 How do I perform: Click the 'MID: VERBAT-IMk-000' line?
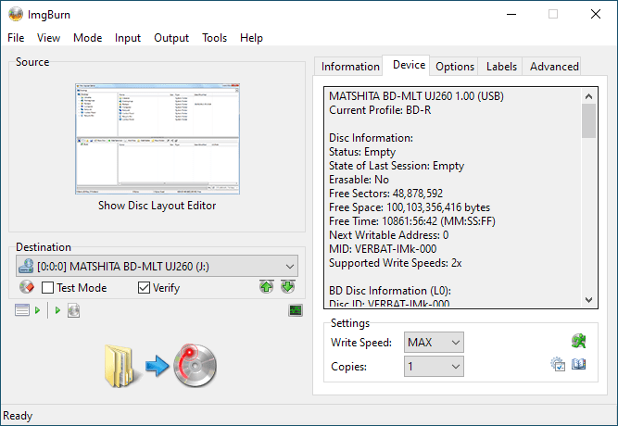[383, 249]
